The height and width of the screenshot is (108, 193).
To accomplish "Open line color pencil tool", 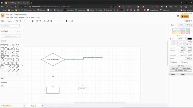I will click(x=48, y=21).
